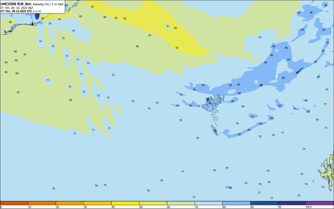Click the legend label "20"

(x=57, y=207)
